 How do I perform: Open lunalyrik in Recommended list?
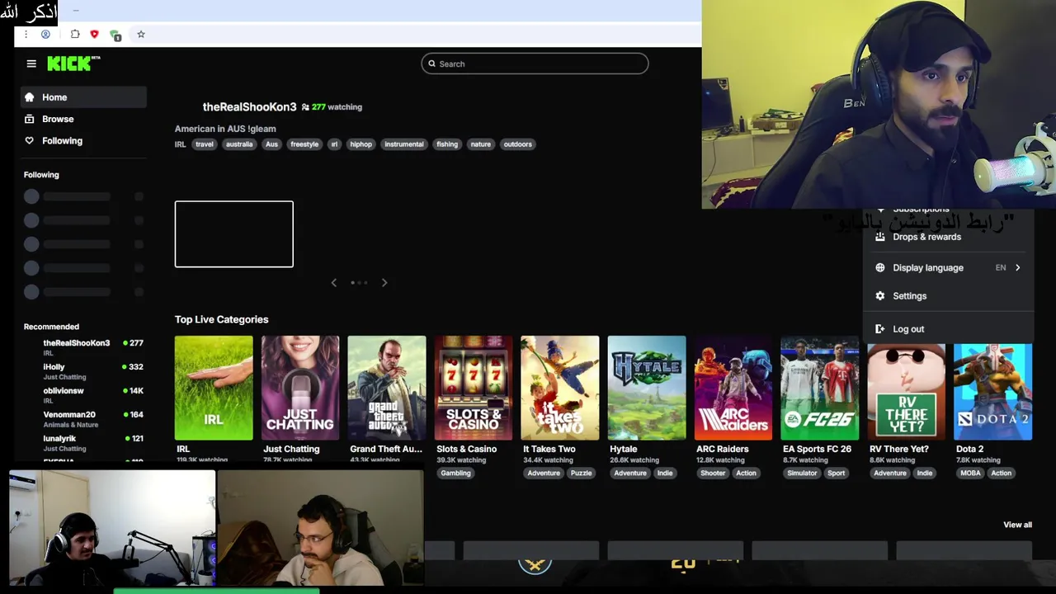click(x=83, y=443)
